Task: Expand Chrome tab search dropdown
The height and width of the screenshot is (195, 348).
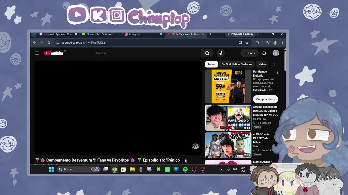Action: point(34,34)
